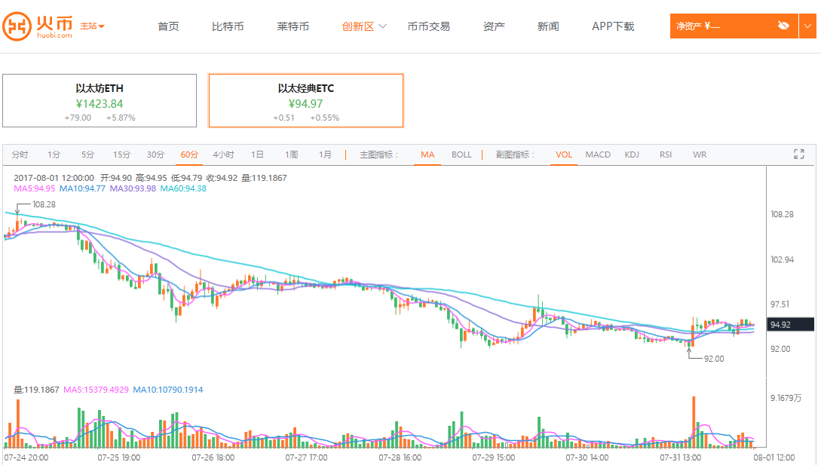
Task: Open the 资产 page
Action: coord(494,26)
